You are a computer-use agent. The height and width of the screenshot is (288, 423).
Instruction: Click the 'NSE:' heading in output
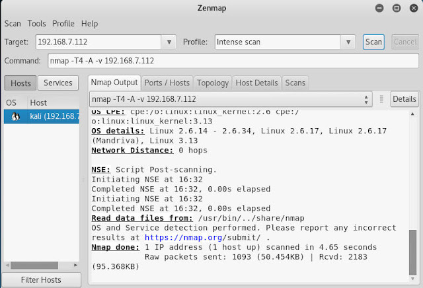tap(101, 170)
